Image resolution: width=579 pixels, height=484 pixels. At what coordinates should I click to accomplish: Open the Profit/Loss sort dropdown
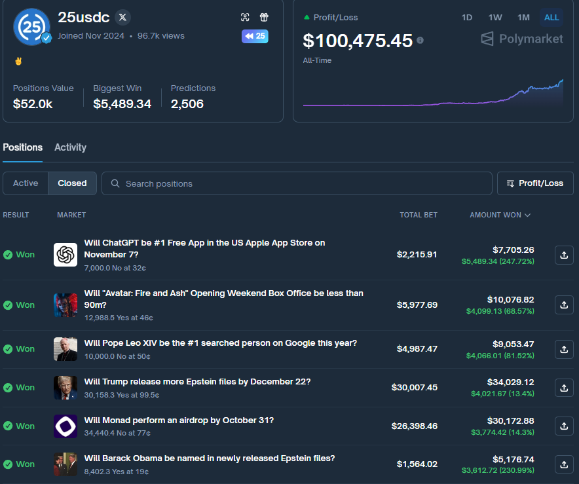(x=535, y=183)
